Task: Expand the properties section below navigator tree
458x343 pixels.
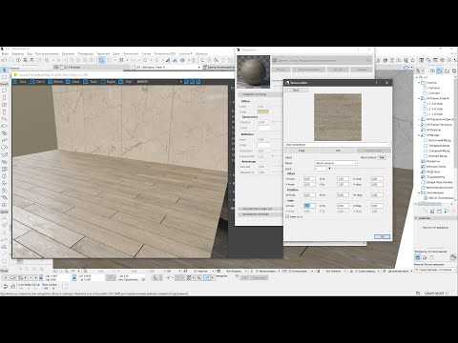Action: coord(417,218)
